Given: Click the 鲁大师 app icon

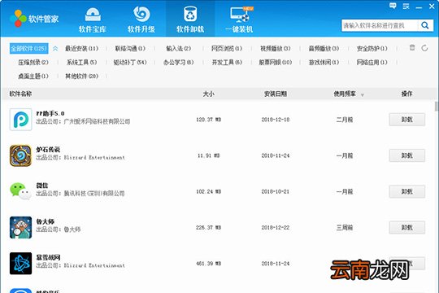Looking at the screenshot, I should 20,227.
